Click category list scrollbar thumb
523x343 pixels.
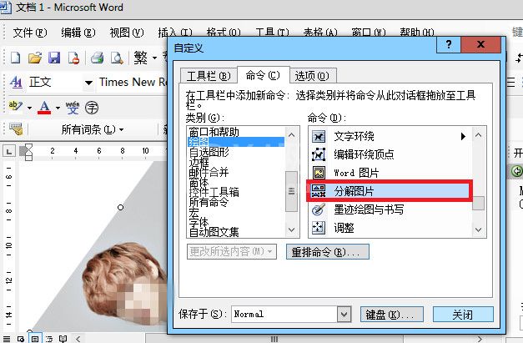(x=291, y=191)
